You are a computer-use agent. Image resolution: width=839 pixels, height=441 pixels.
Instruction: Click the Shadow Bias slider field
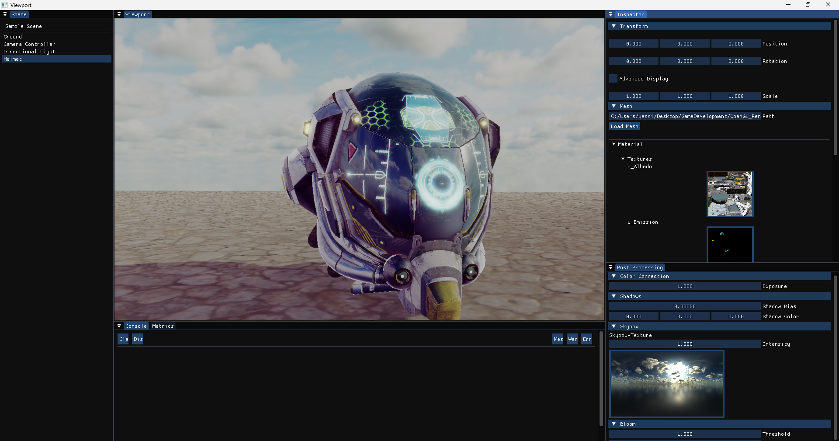click(685, 306)
